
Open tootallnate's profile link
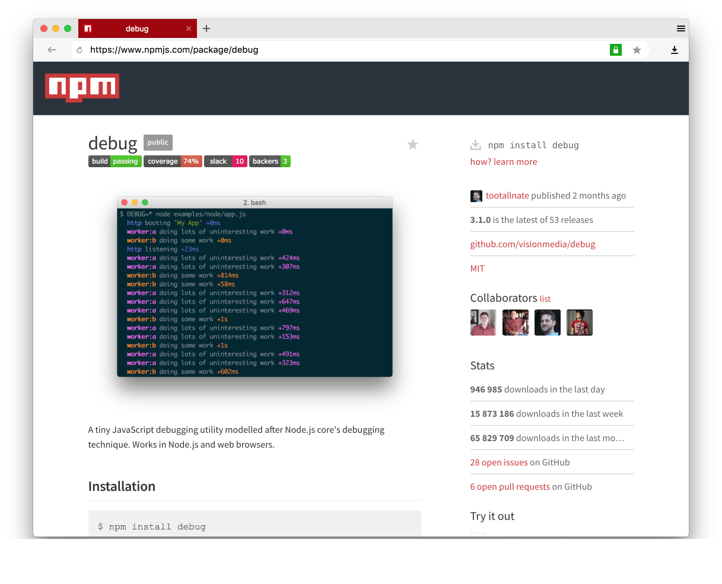tap(507, 196)
